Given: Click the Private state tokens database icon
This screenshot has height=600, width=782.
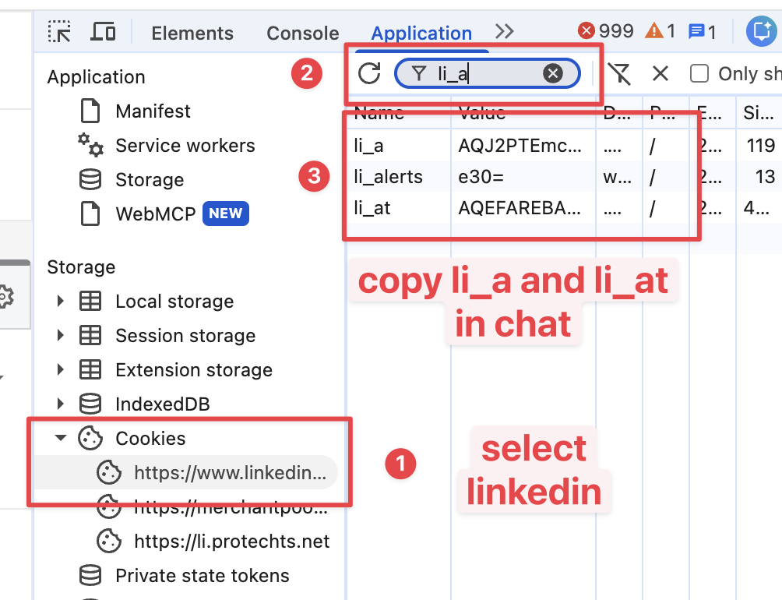Looking at the screenshot, I should click(90, 575).
